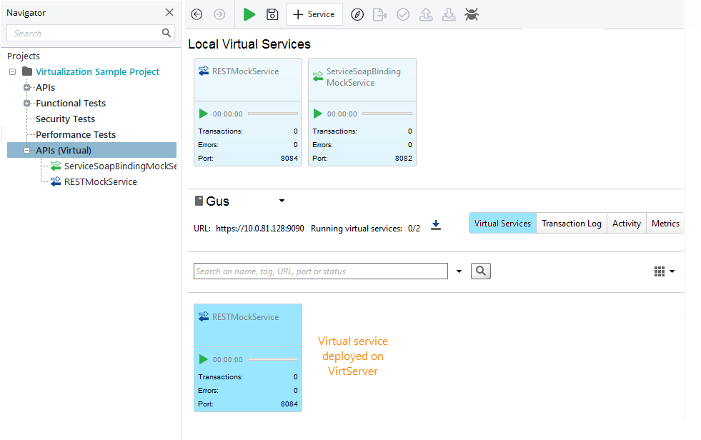Click the Download toolbar icon

(x=449, y=14)
